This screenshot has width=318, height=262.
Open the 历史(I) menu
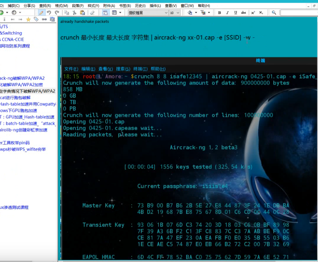pyautogui.click(x=140, y=6)
